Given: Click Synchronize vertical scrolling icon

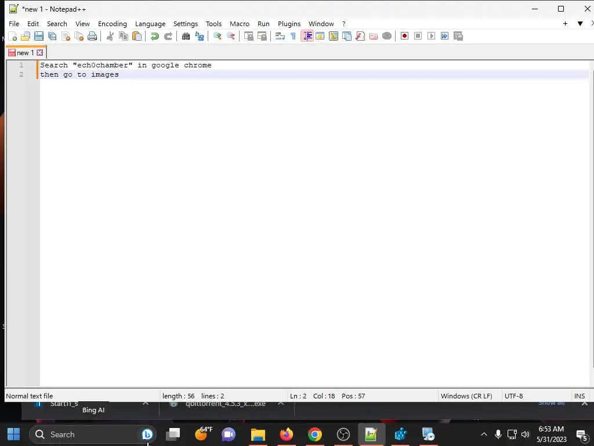Looking at the screenshot, I should point(248,36).
